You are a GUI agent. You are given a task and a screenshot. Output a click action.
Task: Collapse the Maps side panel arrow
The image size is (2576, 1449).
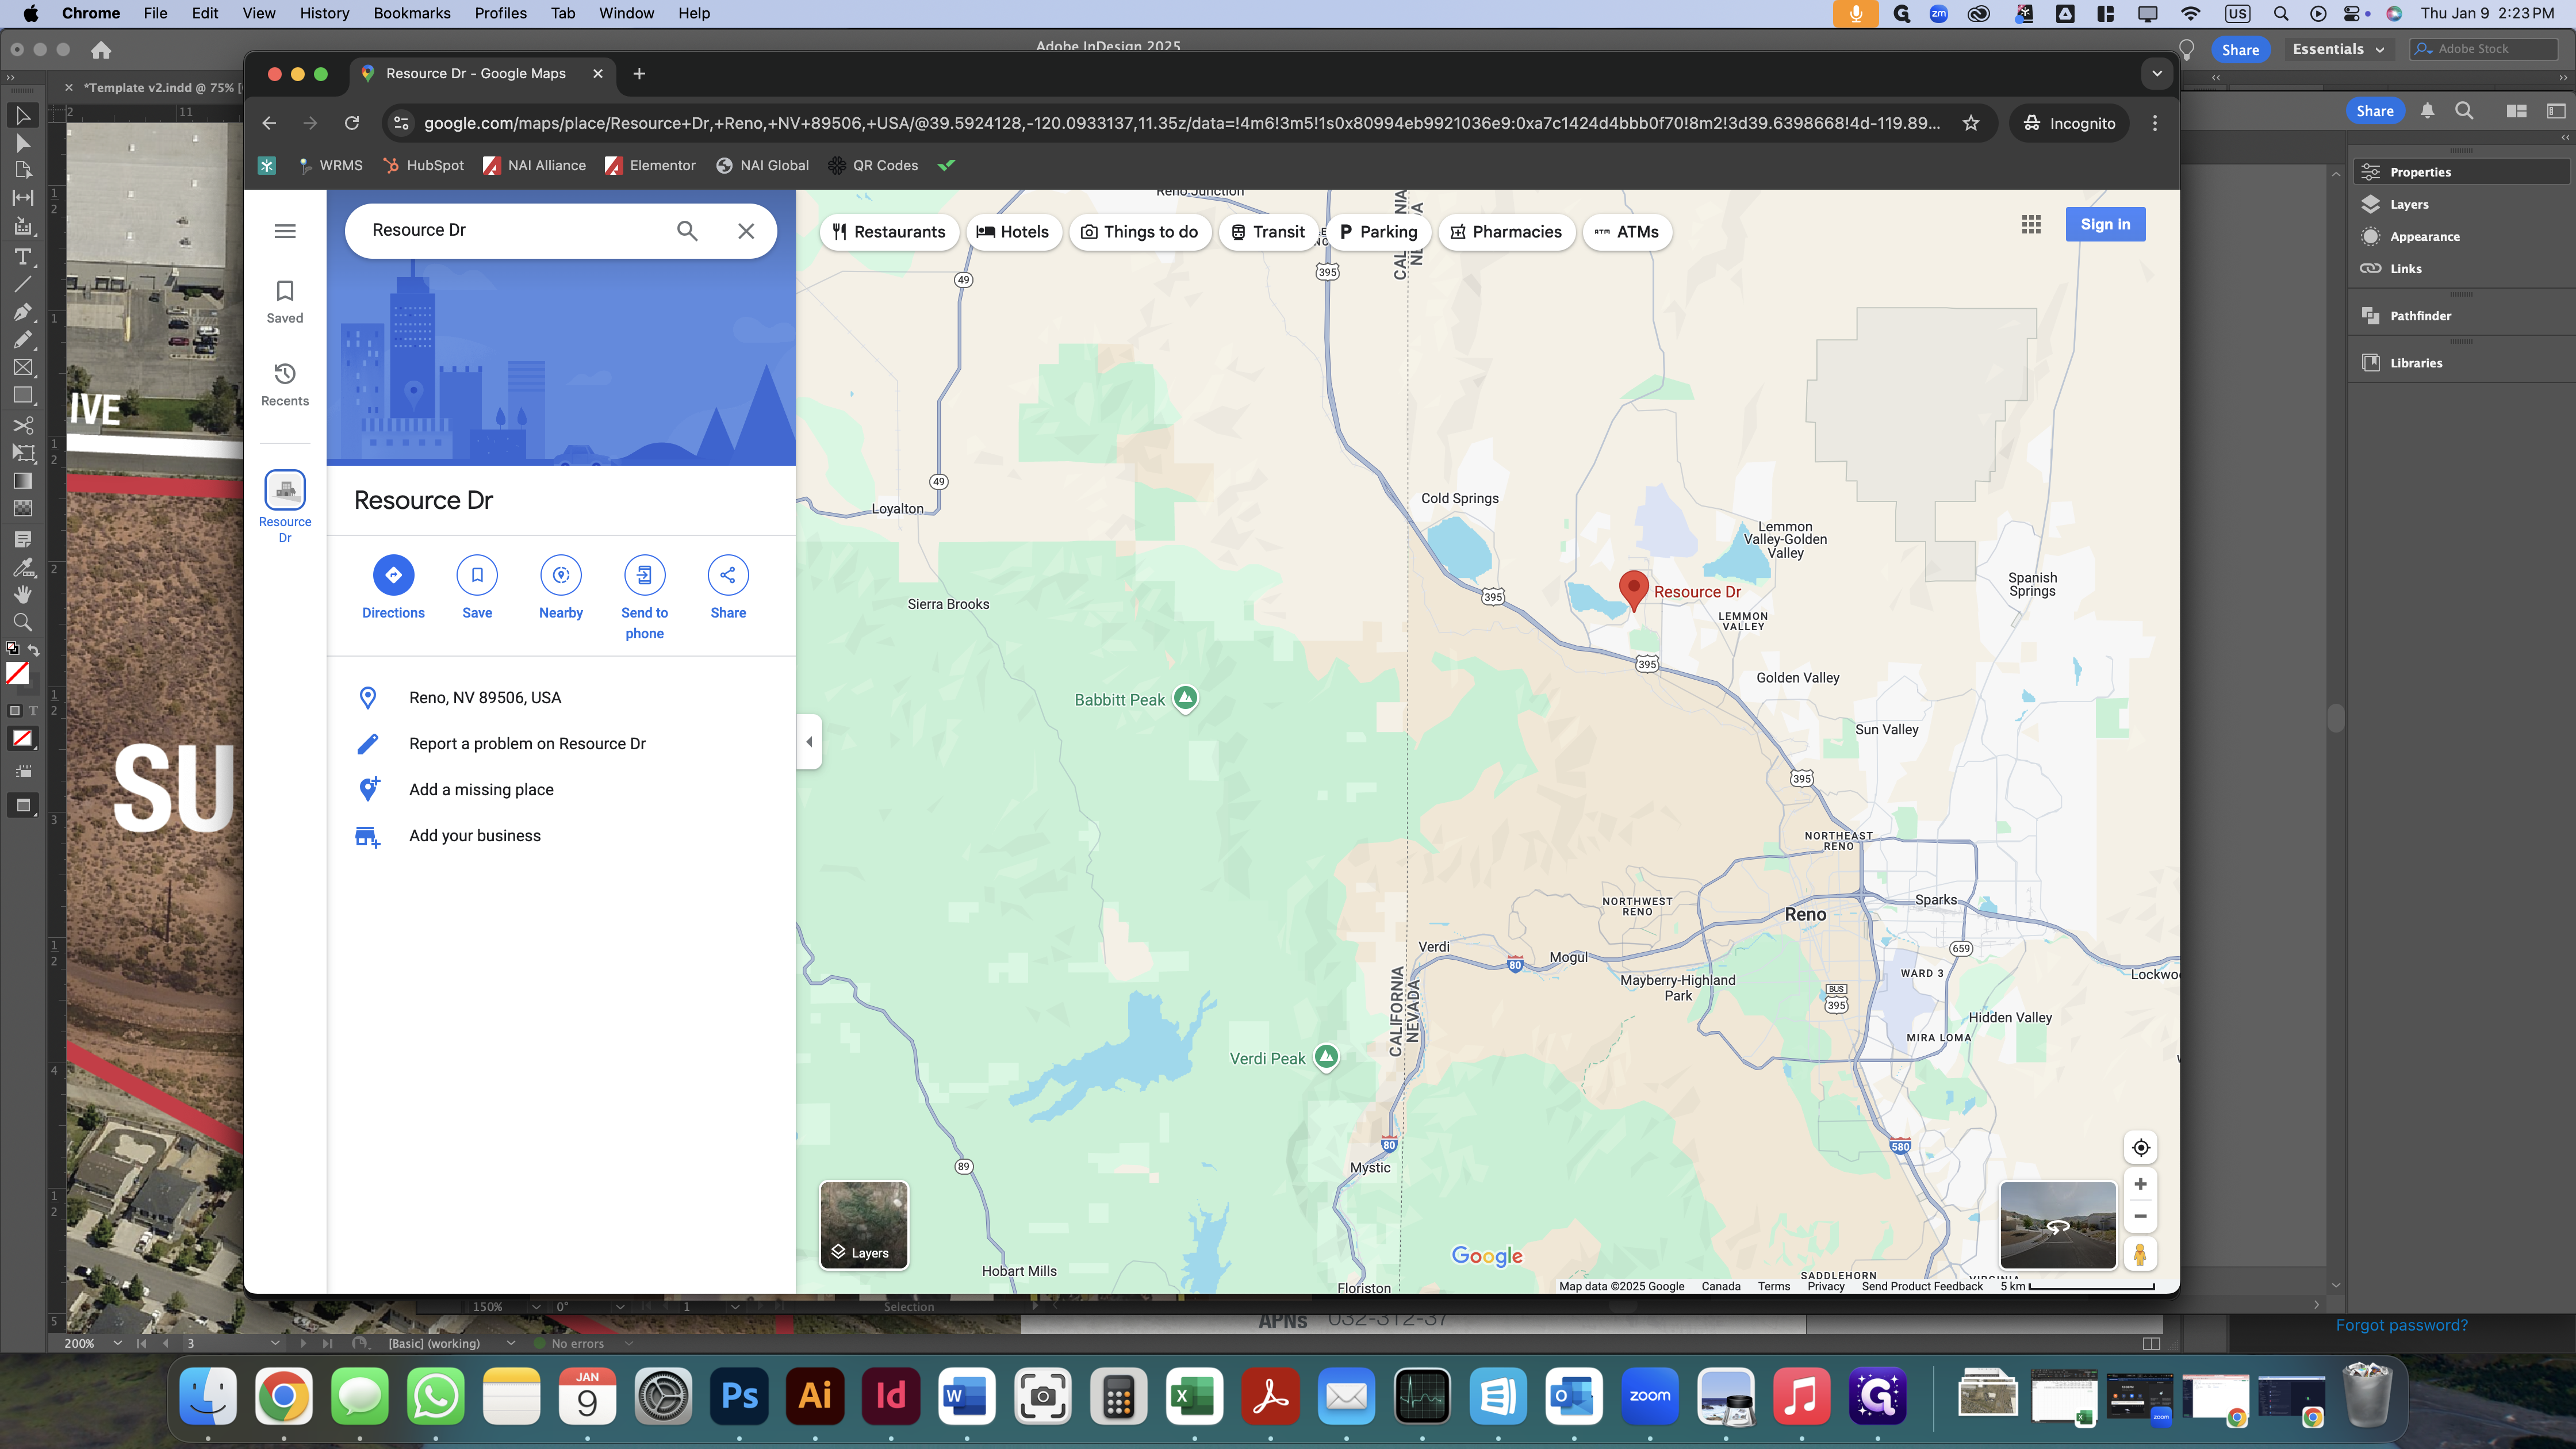809,742
